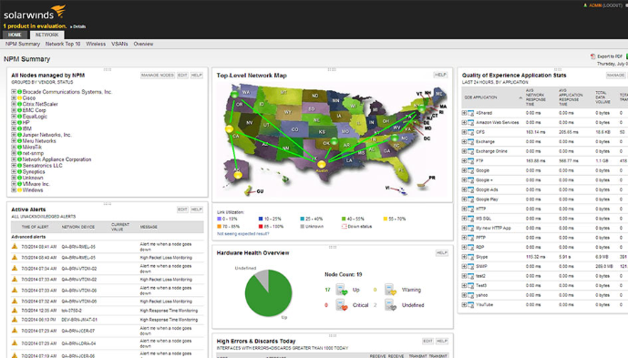Click the Oklahoma green map node
Image resolution: width=628 pixels, height=358 pixels.
click(334, 141)
